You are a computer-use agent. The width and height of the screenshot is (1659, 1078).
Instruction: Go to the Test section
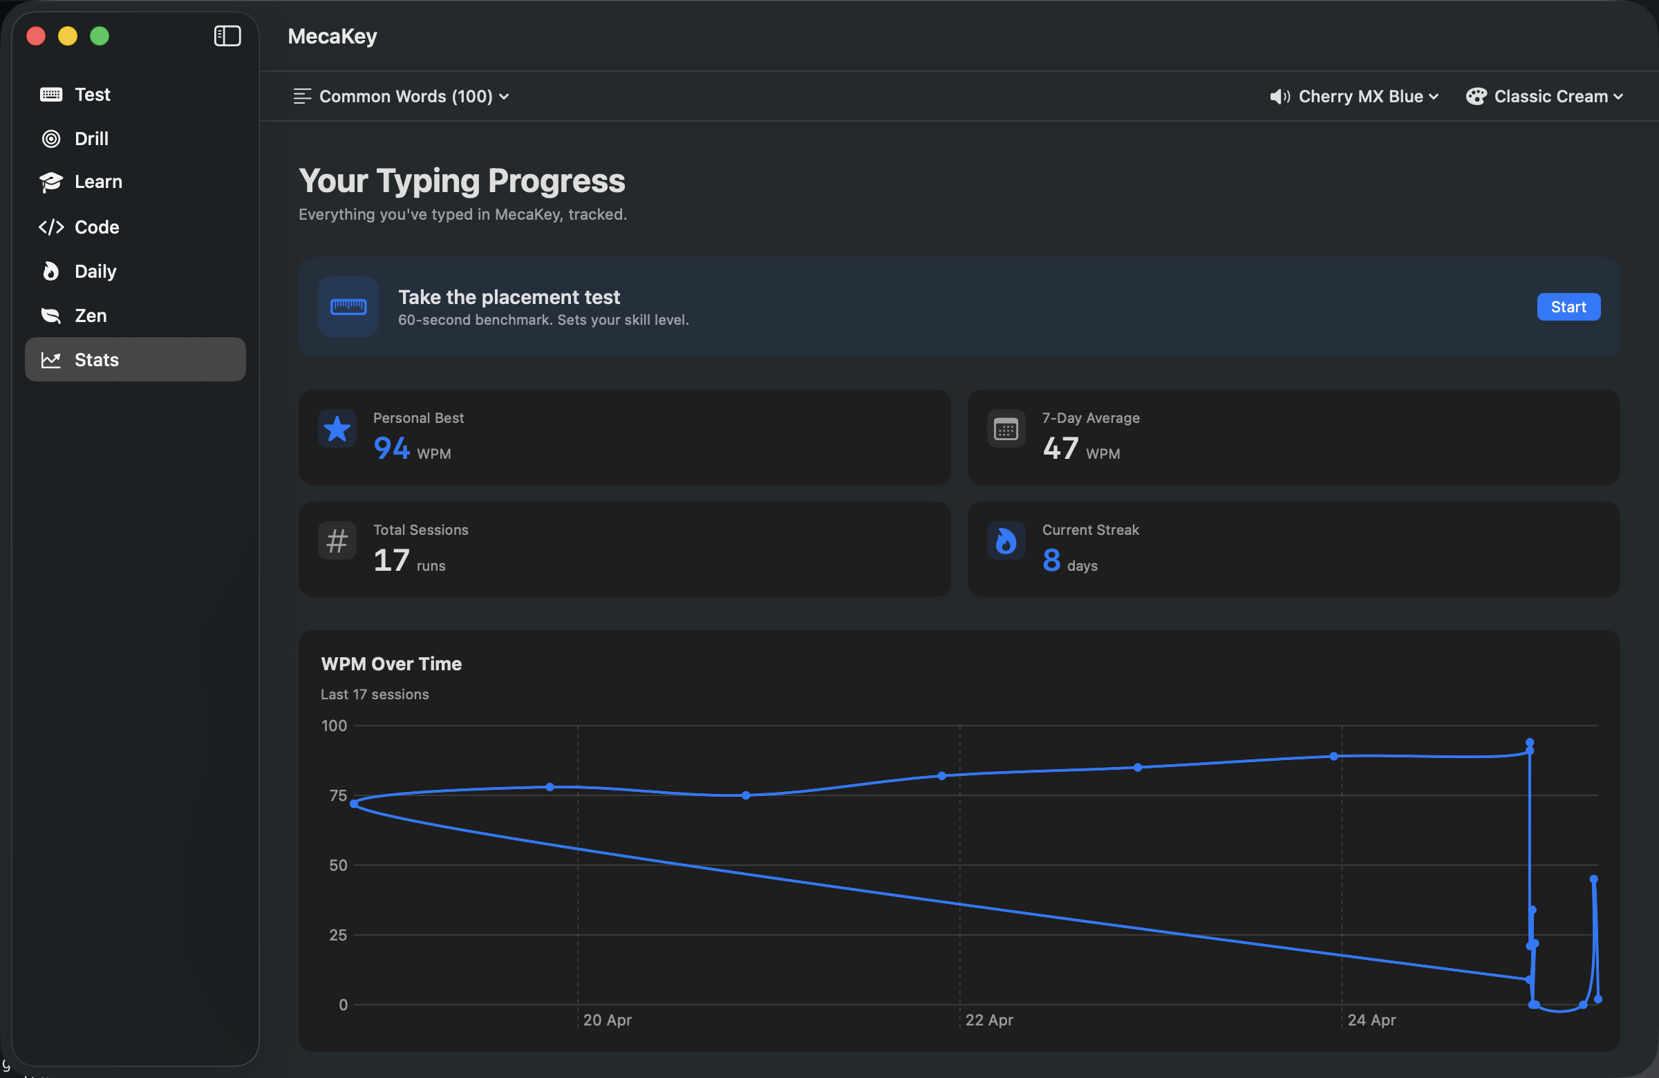(135, 94)
